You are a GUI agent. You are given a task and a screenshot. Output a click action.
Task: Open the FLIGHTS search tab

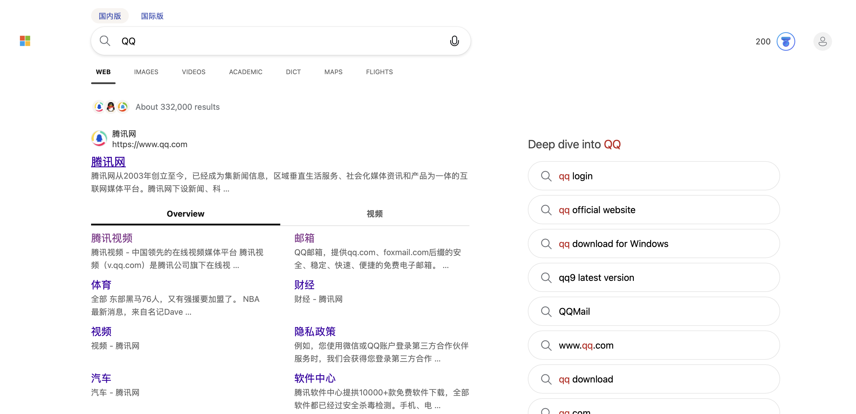coord(380,72)
